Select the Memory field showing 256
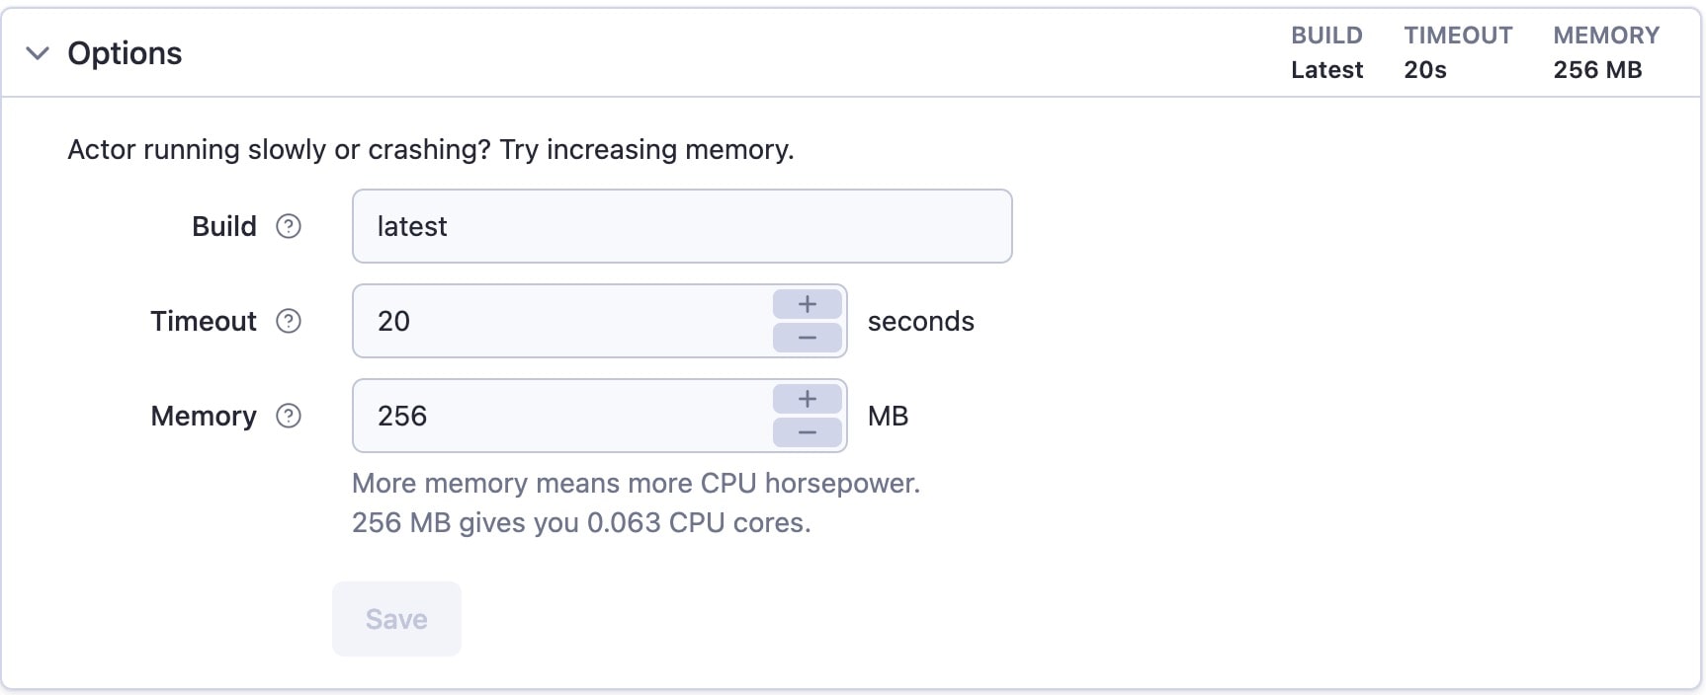 tap(563, 417)
